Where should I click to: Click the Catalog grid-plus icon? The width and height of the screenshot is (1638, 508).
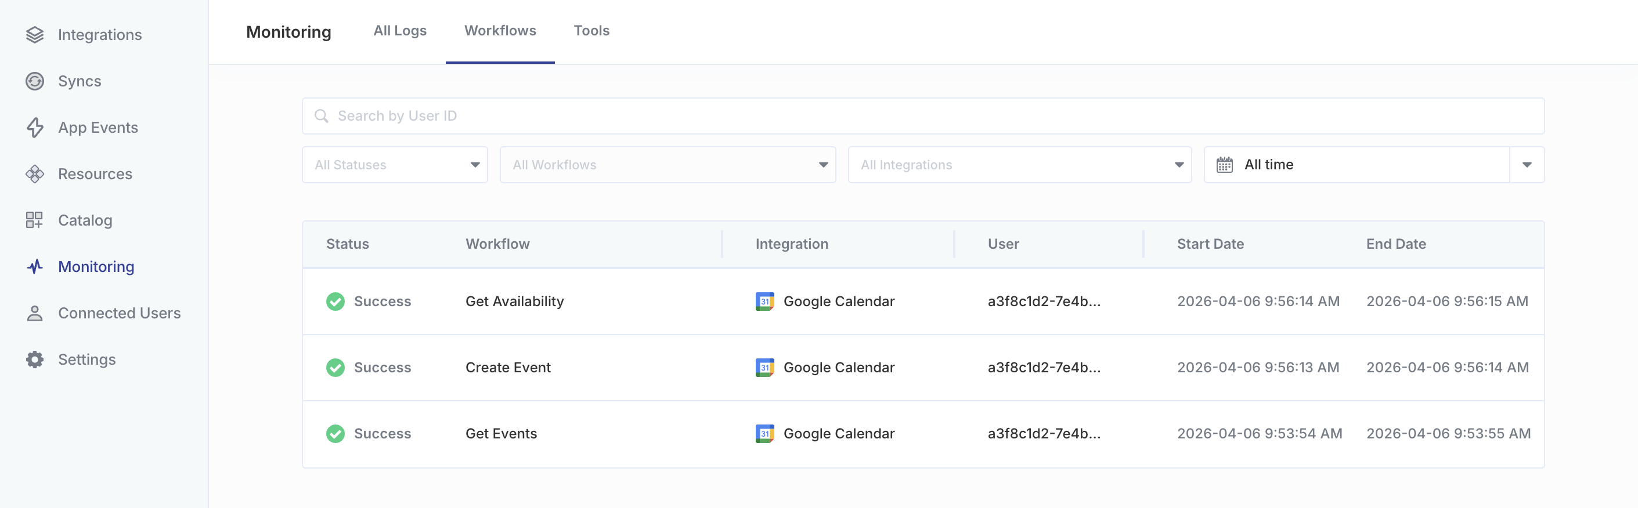click(x=34, y=220)
